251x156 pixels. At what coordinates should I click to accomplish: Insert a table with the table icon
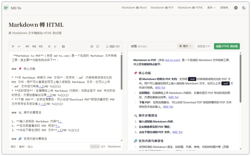point(63,46)
